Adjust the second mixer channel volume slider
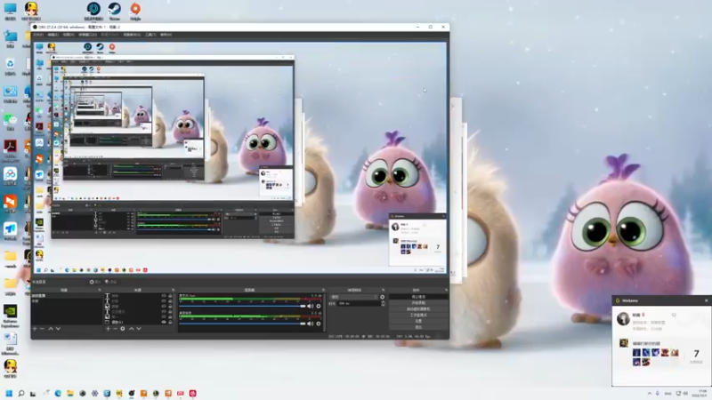 tap(242, 324)
